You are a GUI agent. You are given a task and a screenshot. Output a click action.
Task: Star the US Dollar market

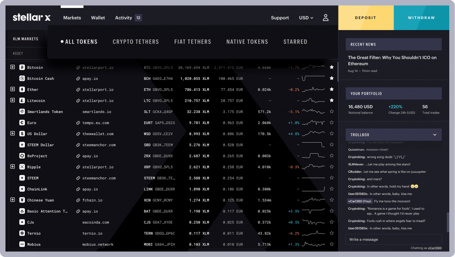pyautogui.click(x=331, y=133)
